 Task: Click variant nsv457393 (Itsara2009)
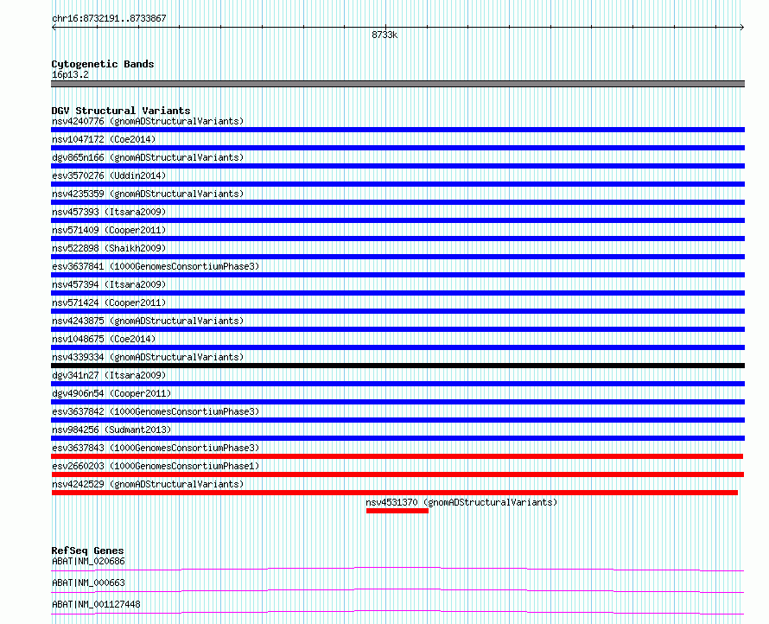109,212
